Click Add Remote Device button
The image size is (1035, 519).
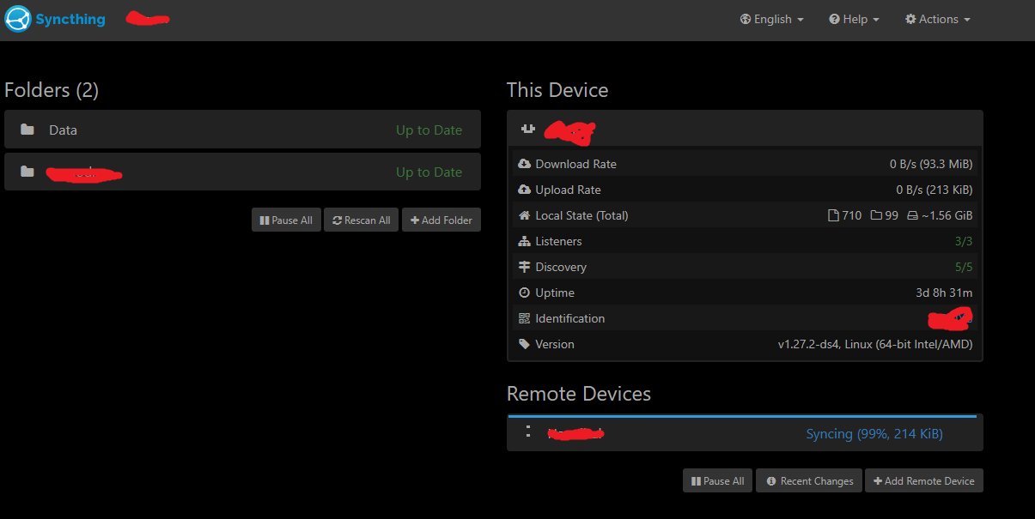click(924, 480)
